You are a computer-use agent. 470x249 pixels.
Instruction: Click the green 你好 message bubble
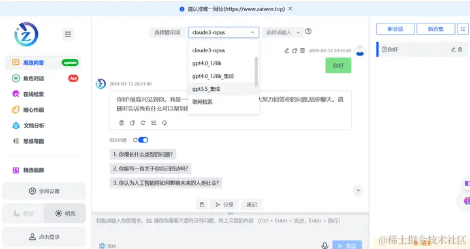click(338, 65)
